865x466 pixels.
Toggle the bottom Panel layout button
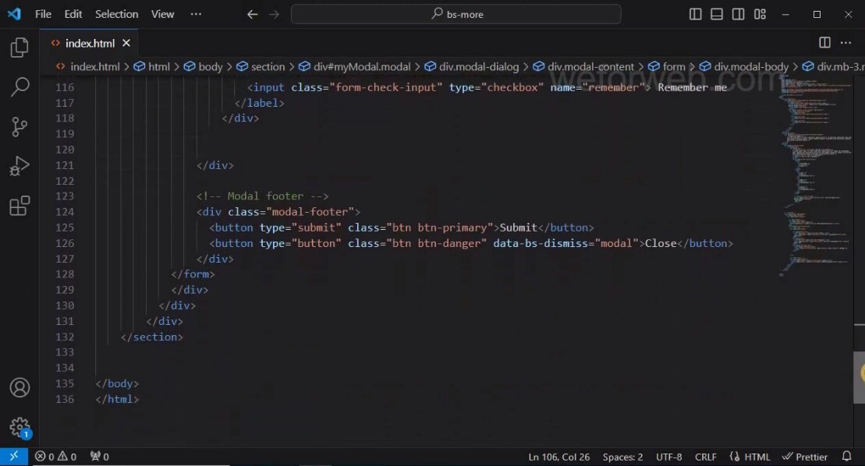click(x=717, y=14)
